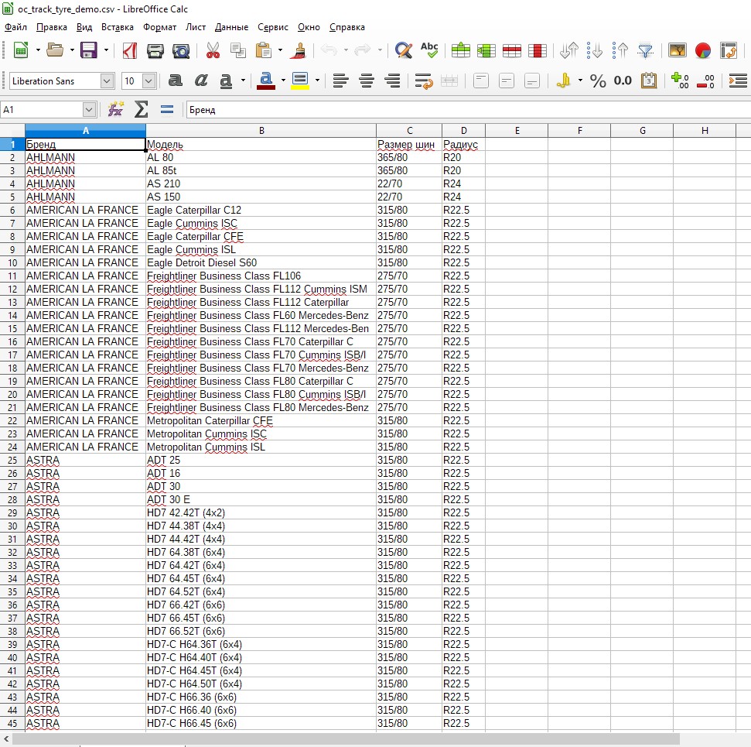Open Find and Replace tool
Viewport: 751px width, 747px height.
(403, 51)
